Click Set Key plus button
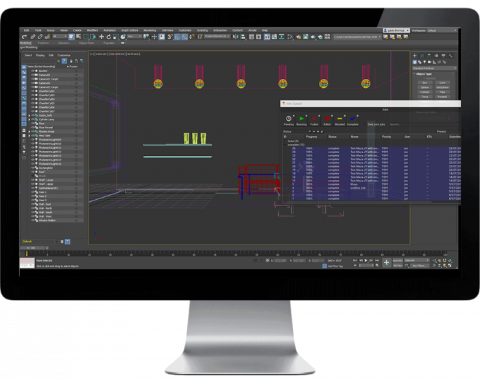The width and height of the screenshot is (480, 379). (387, 263)
